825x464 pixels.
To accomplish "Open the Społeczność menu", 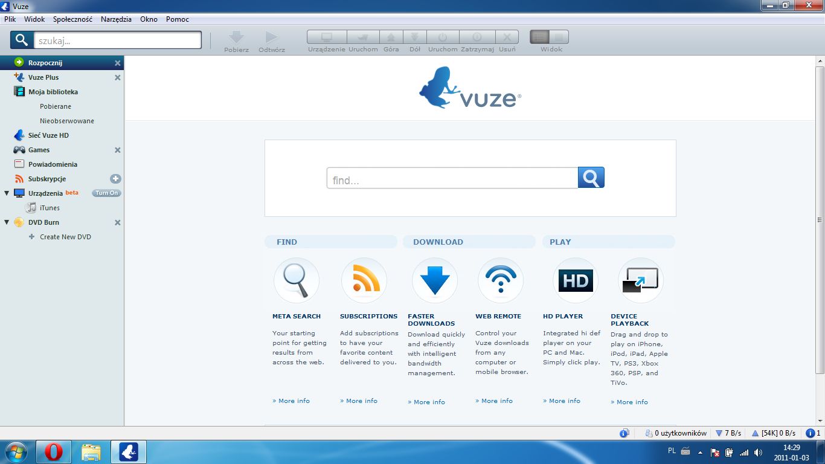I will [72, 19].
